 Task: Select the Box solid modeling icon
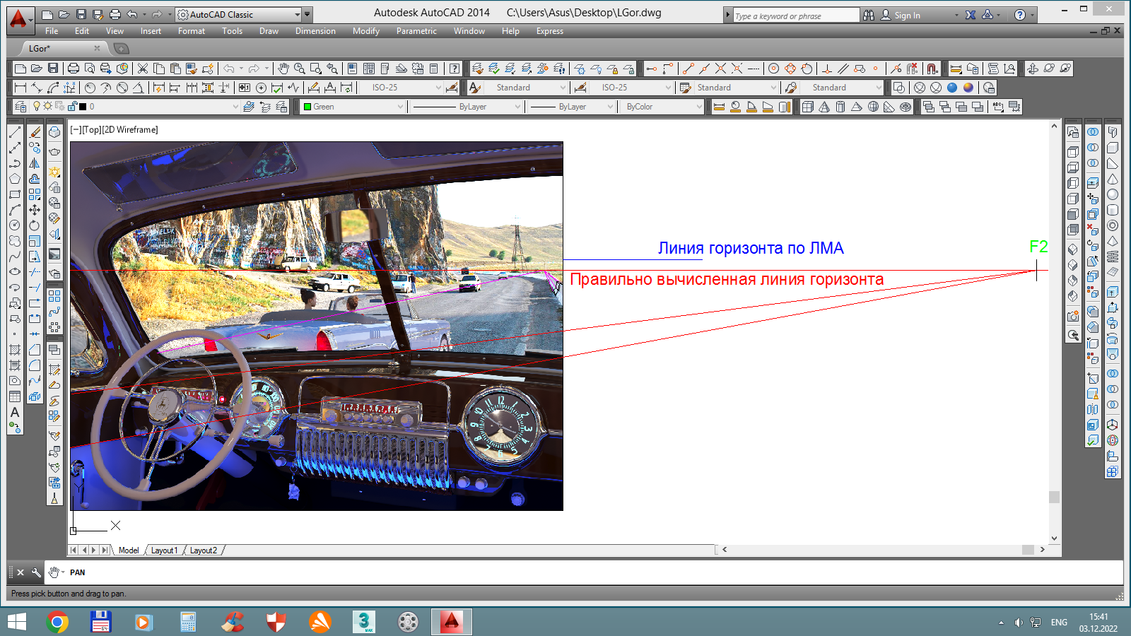[1113, 148]
